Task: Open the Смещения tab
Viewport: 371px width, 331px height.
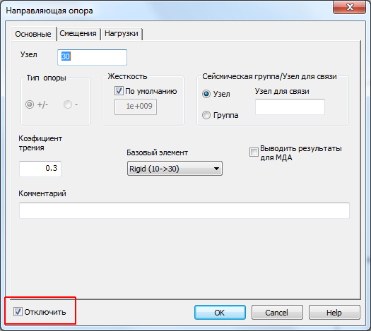Action: click(x=78, y=34)
